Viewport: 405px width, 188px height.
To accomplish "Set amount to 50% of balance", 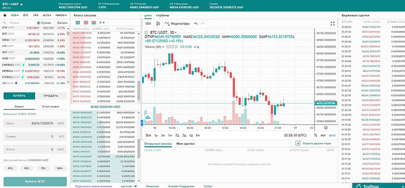I will tap(27, 168).
